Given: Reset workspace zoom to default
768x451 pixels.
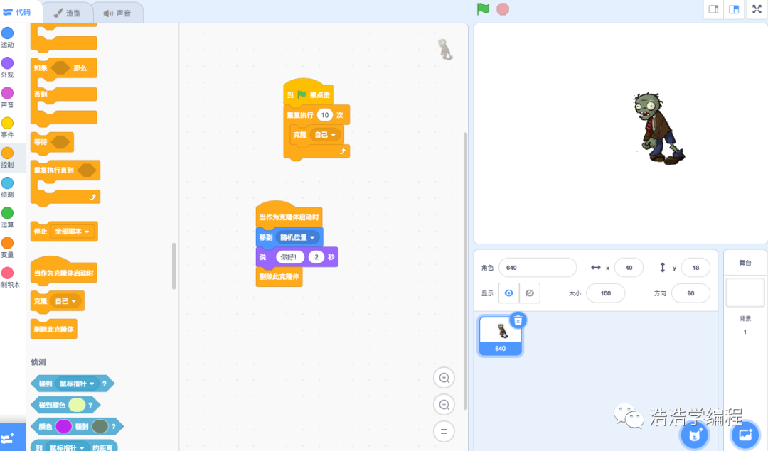Looking at the screenshot, I should [x=444, y=431].
